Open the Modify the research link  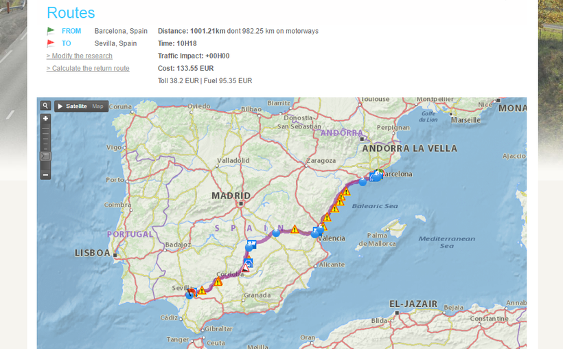(x=79, y=56)
